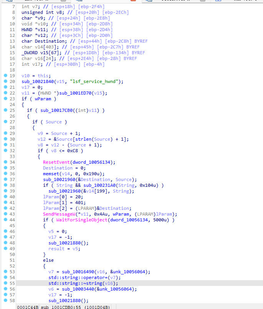Click the 5000u timeout value
Viewport: 263px width, 309px height.
coord(161,220)
